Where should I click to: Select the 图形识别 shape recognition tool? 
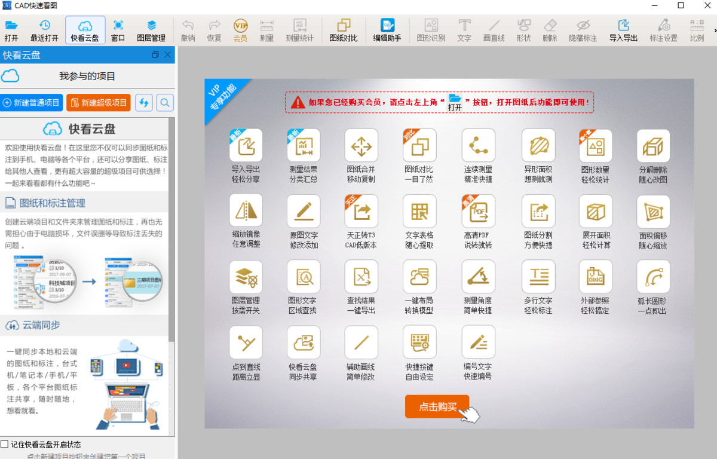[431, 30]
